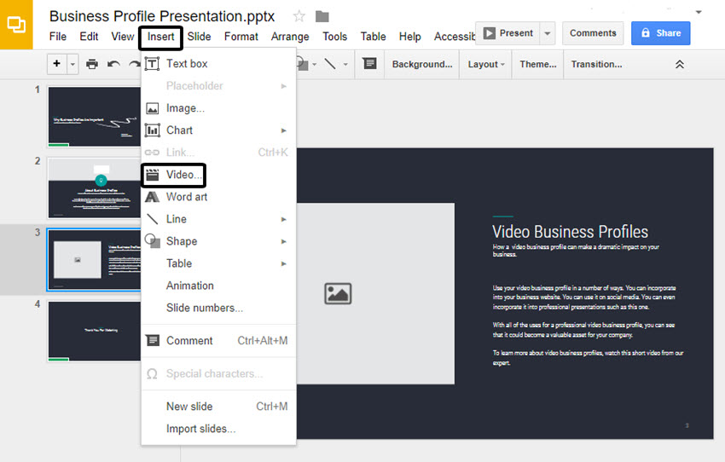Choose Image from the Insert menu
Image resolution: width=725 pixels, height=462 pixels.
coord(218,108)
